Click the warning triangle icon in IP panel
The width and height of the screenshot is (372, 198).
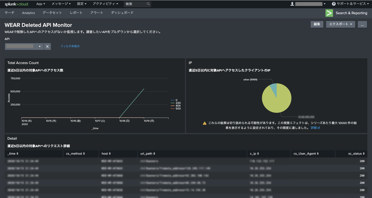(x=205, y=123)
